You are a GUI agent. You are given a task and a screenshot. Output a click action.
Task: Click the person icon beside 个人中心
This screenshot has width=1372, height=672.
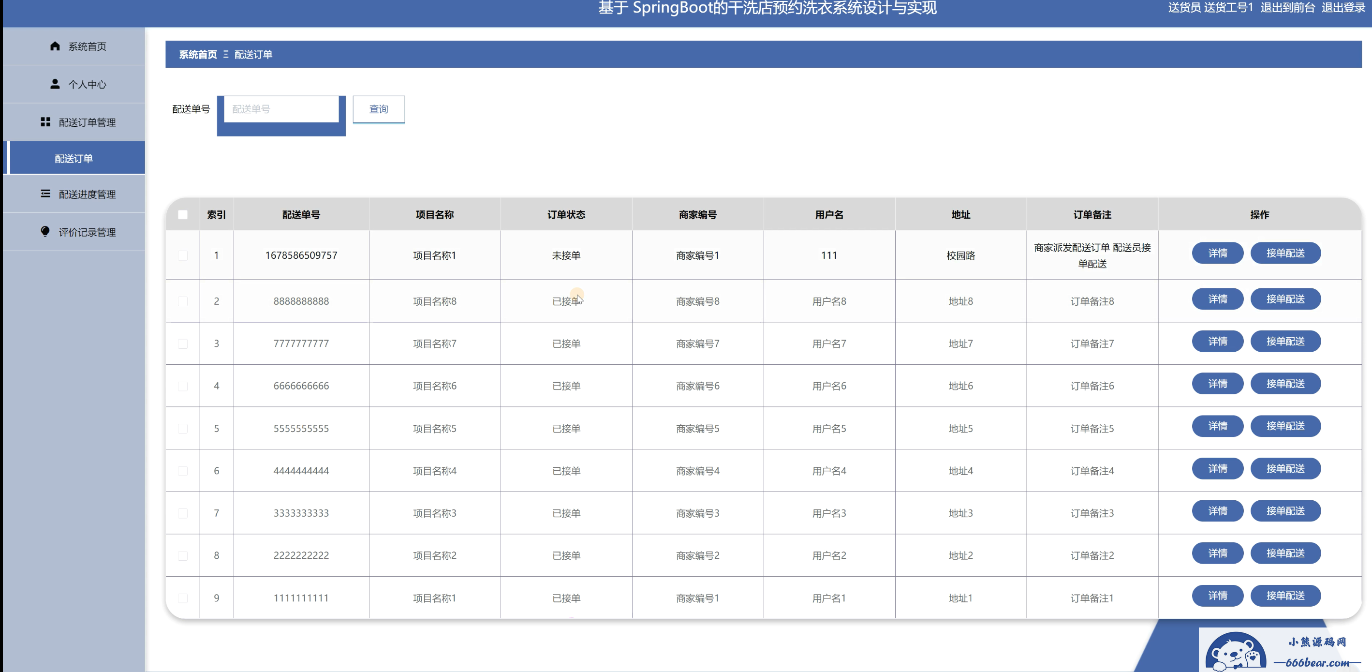55,84
